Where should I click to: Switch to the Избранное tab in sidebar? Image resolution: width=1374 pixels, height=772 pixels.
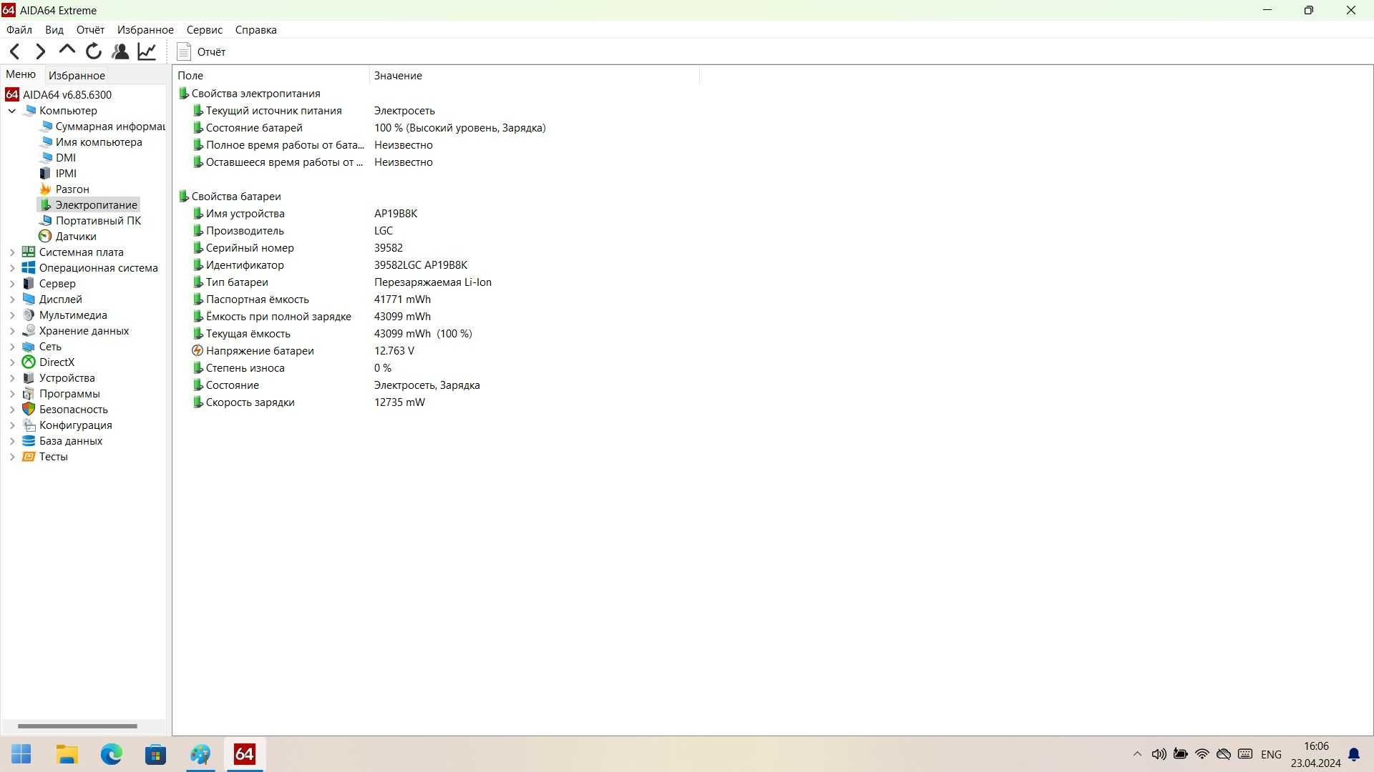77,75
